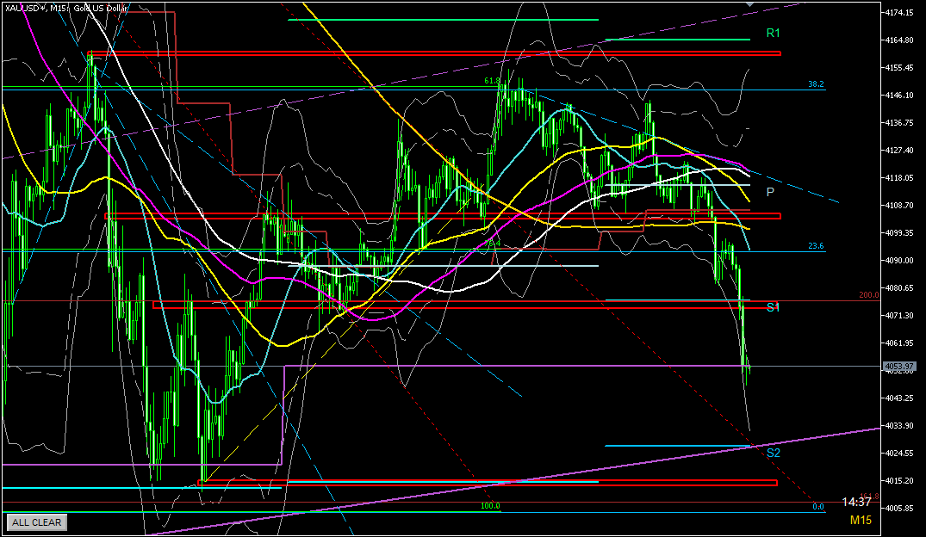This screenshot has width=926, height=537.
Task: Click the chart shift triangle marker at top
Action: pos(749,5)
